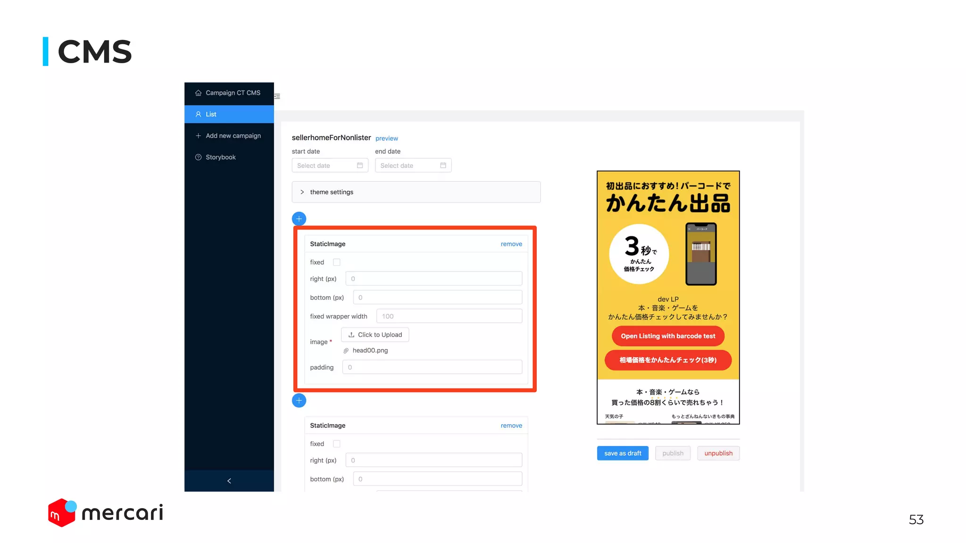The height and width of the screenshot is (543, 966).
Task: Click the head00.png paperclip icon
Action: [346, 351]
